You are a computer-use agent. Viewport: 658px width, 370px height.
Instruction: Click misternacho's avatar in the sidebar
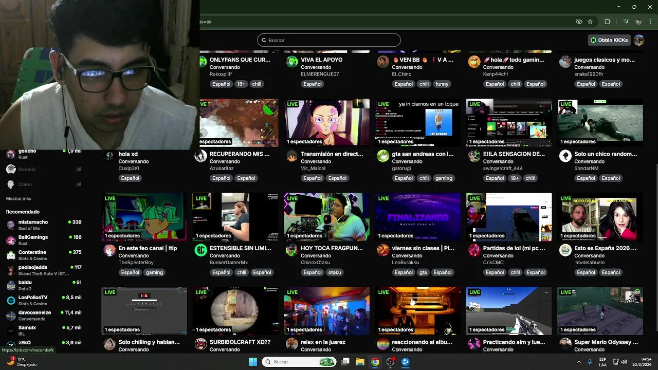click(11, 225)
